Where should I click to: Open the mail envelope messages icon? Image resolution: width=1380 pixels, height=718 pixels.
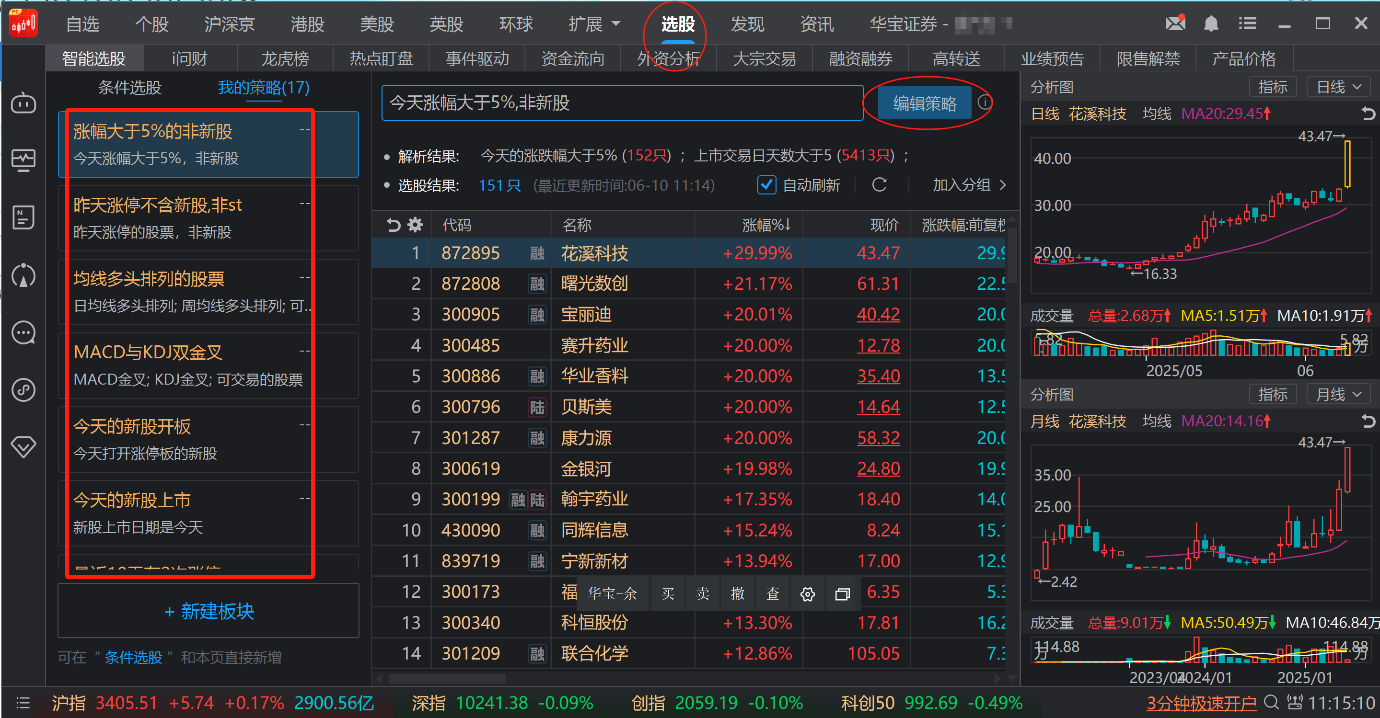point(1175,23)
